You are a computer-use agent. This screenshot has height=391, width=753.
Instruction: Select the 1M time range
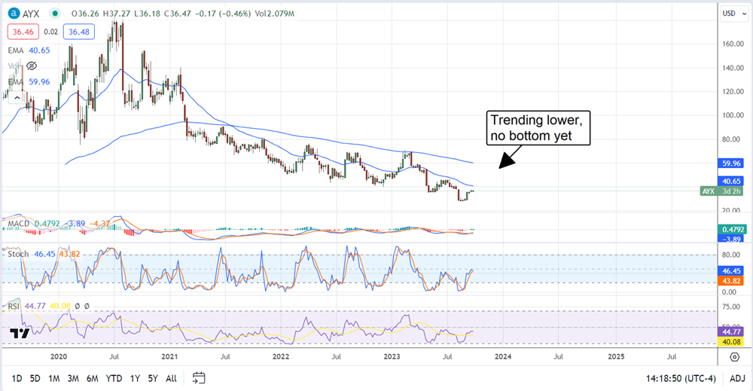[53, 378]
